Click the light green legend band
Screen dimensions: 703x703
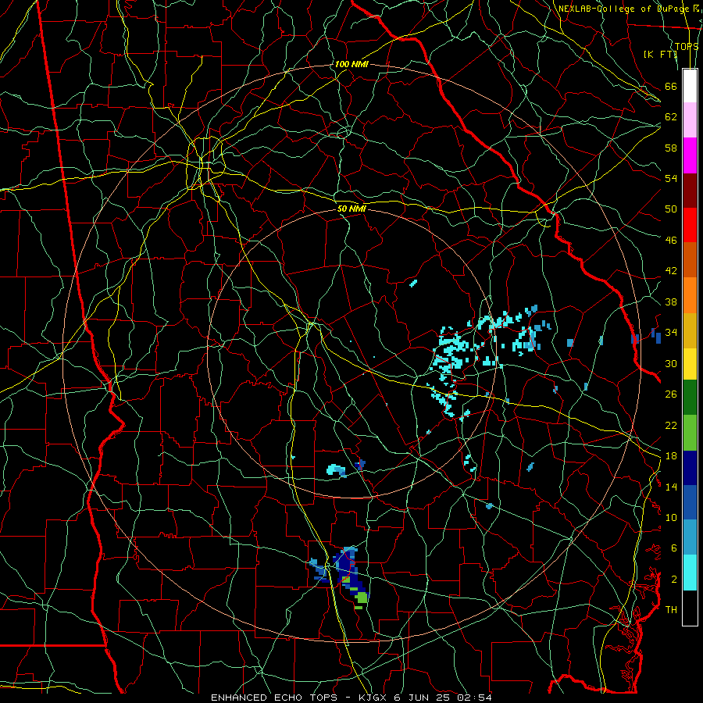690,433
